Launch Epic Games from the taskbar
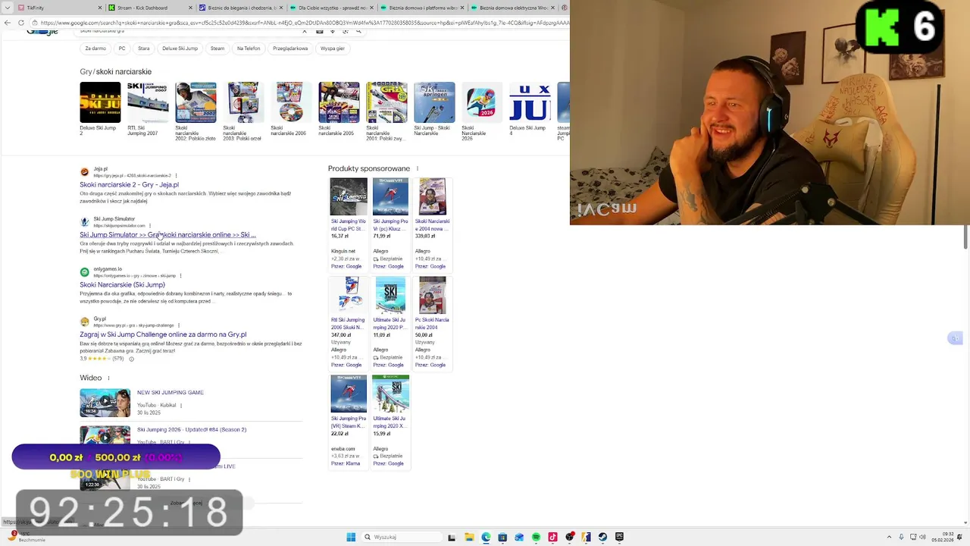This screenshot has height=546, width=970. click(619, 537)
